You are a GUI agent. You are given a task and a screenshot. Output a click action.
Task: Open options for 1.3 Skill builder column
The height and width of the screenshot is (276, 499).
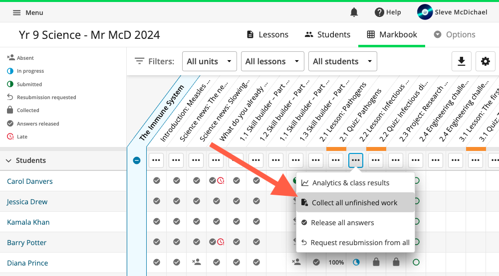tap(295, 160)
